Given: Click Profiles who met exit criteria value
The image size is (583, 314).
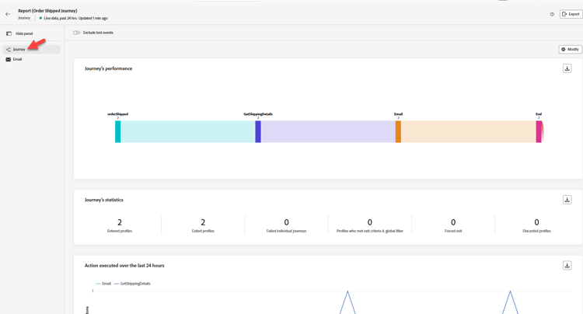Looking at the screenshot, I should coord(369,222).
